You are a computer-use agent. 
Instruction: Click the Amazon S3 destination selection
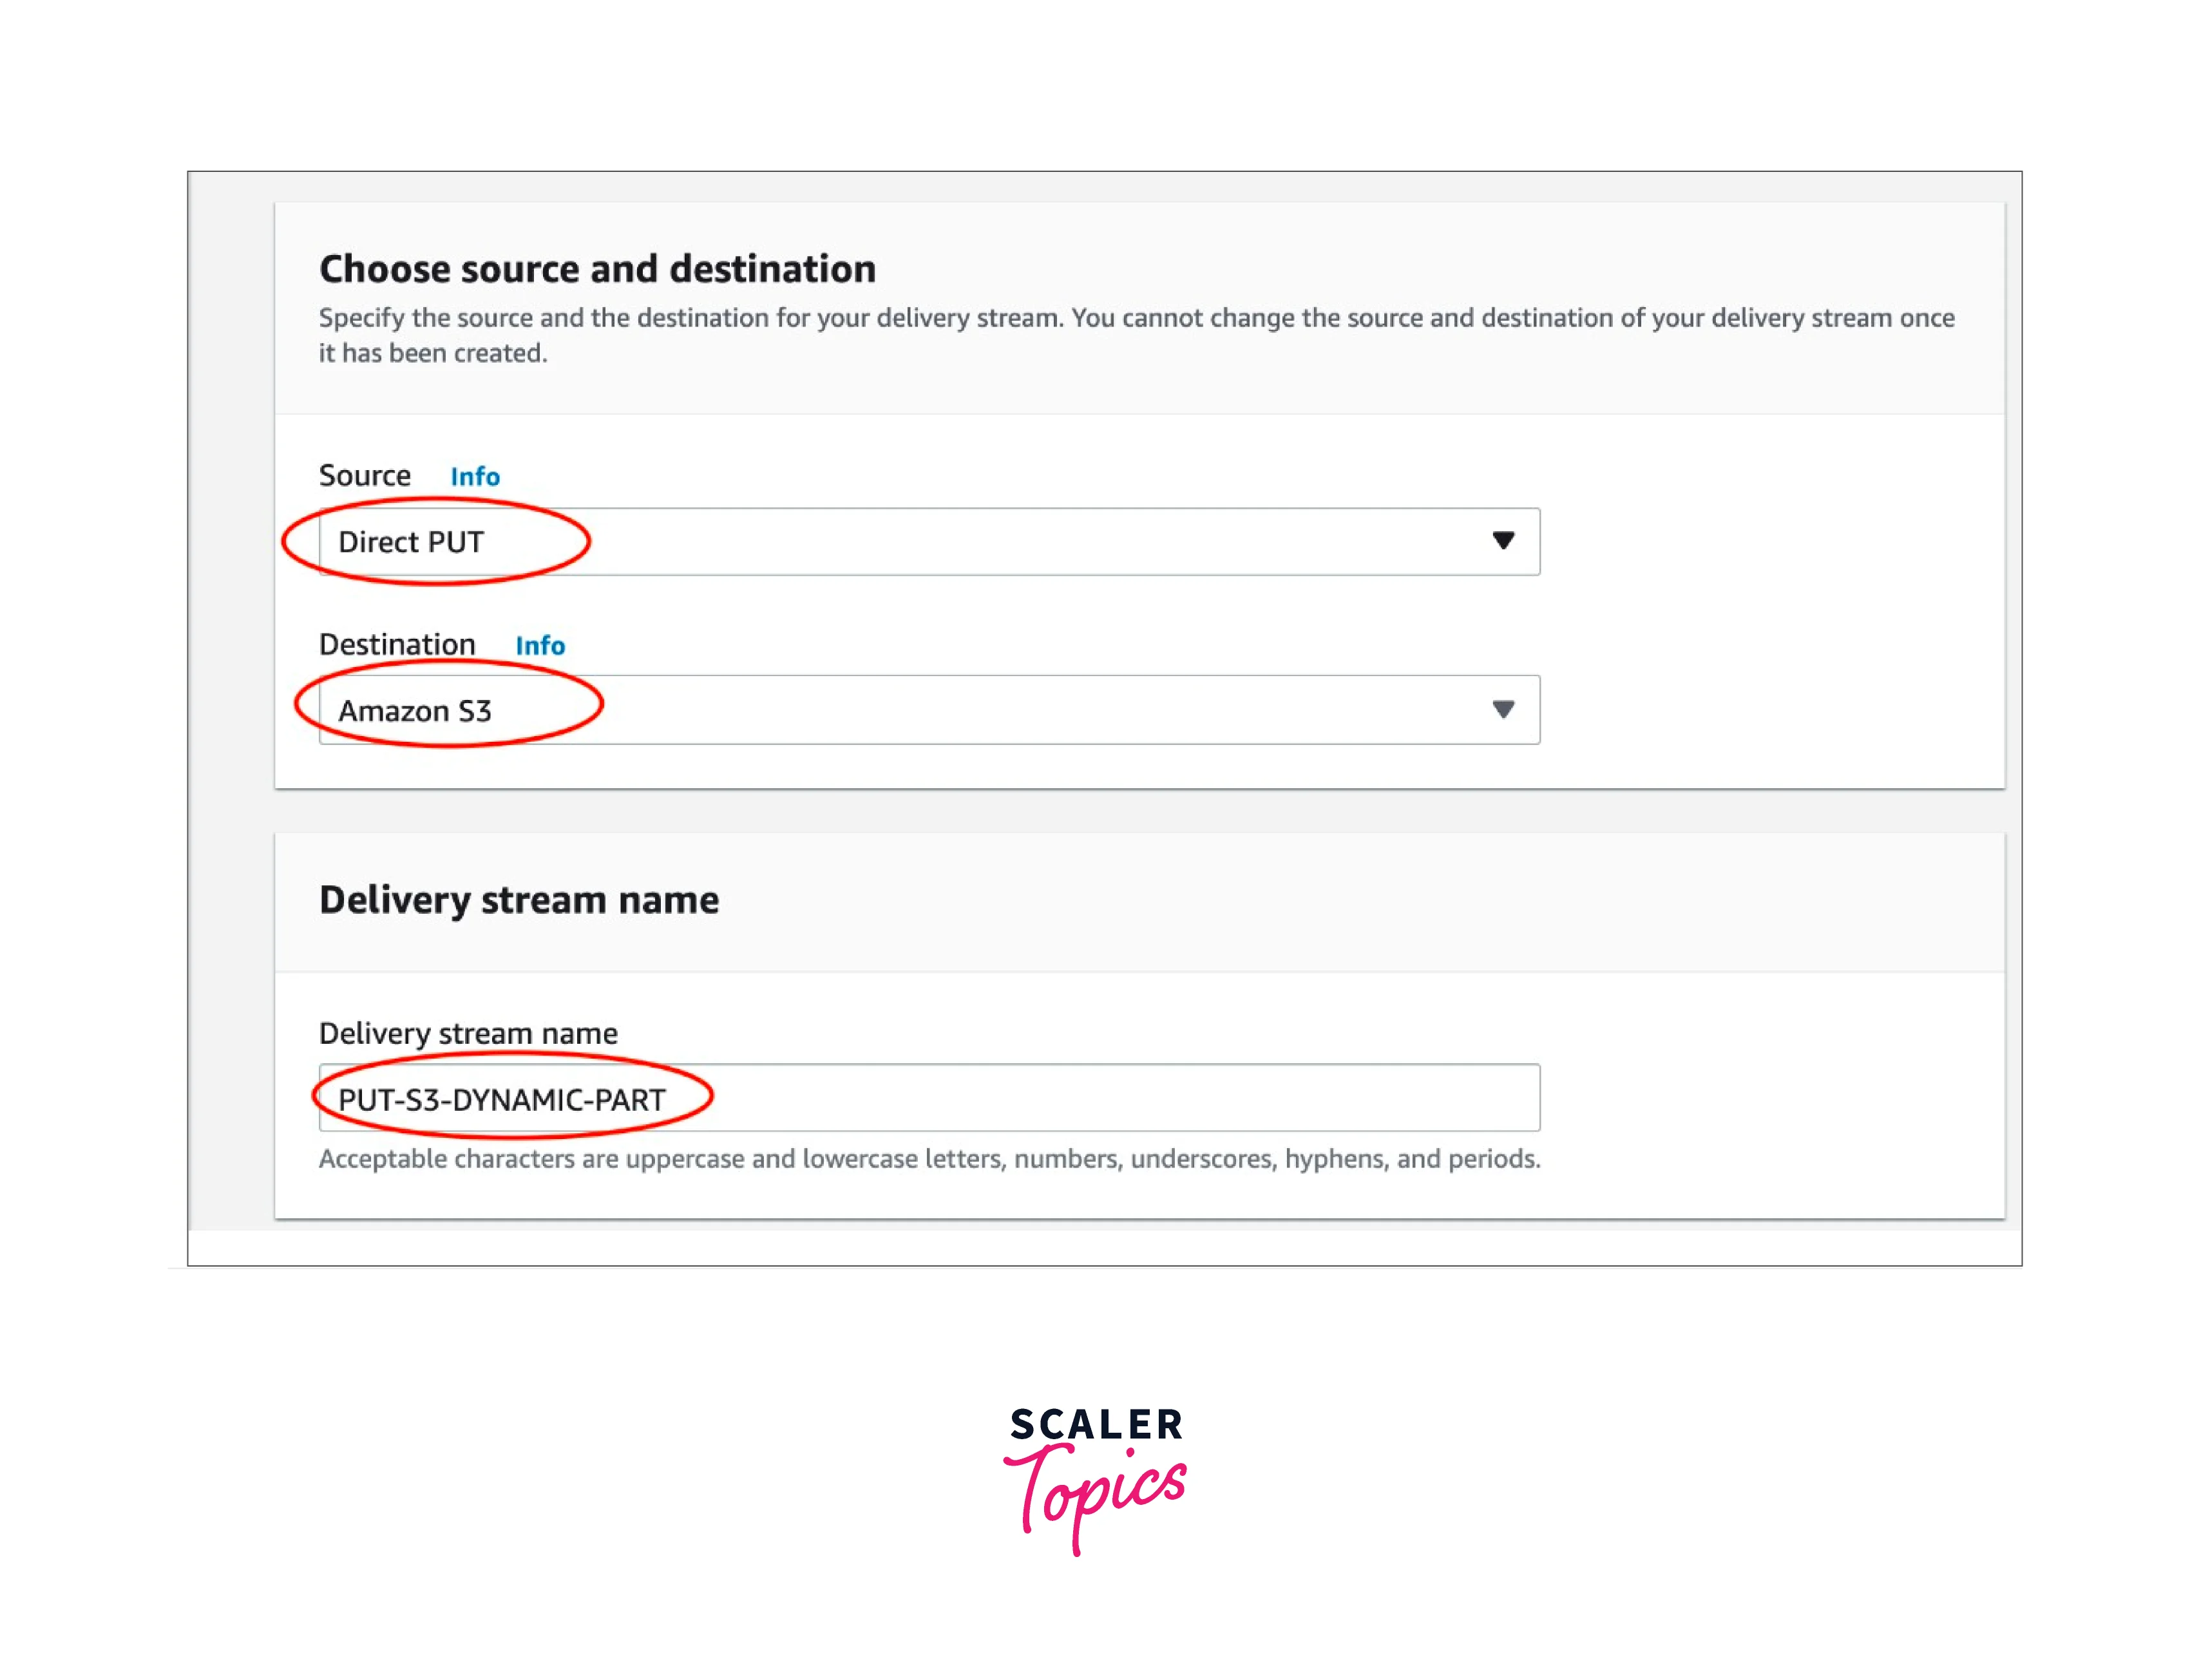[x=415, y=711]
